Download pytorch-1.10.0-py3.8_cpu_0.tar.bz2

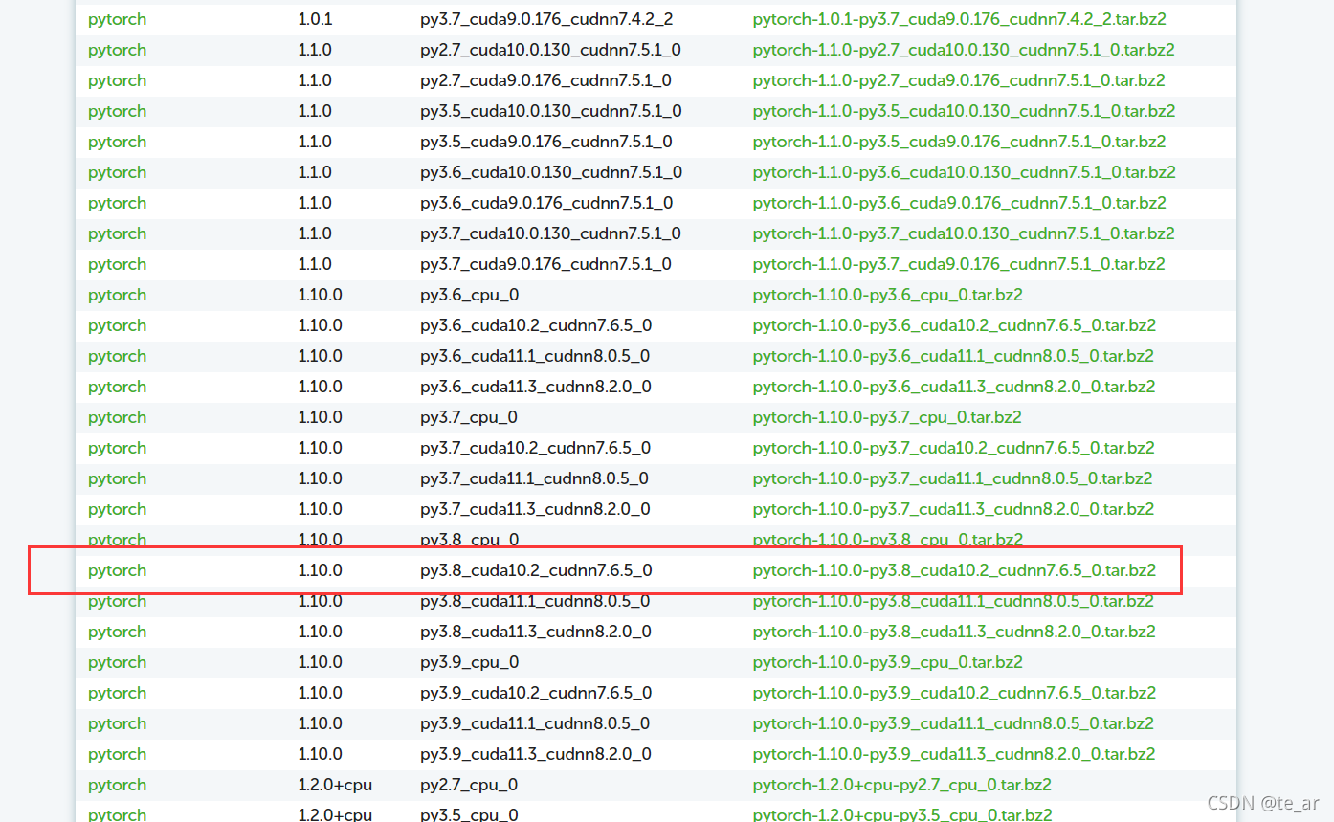point(888,540)
